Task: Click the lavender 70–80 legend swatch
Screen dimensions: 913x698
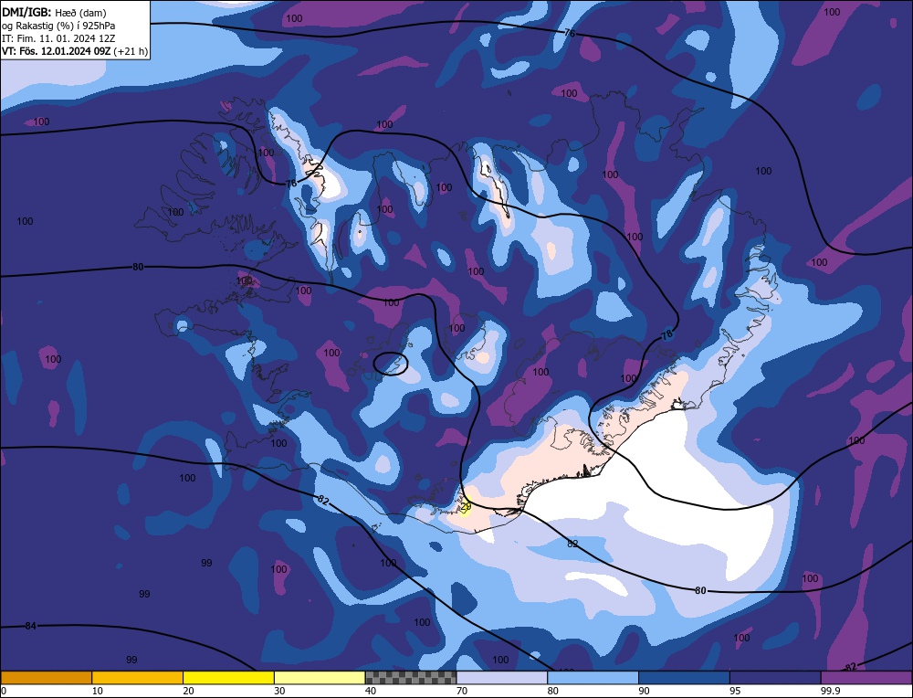Action: point(502,678)
